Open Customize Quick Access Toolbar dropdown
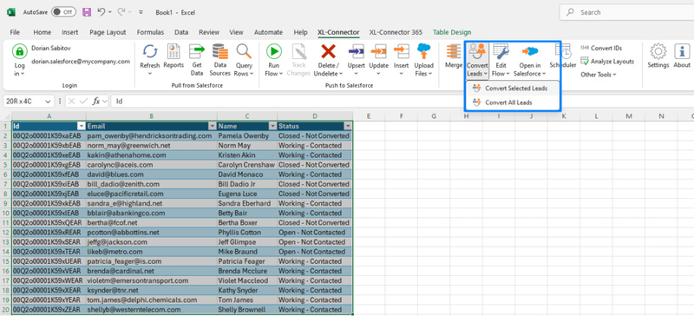Screen dimensions: 694x316 point(141,12)
